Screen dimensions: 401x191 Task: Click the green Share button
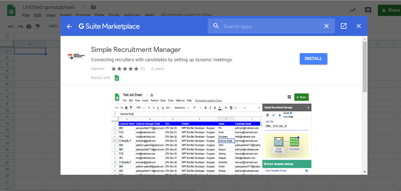click(389, 10)
